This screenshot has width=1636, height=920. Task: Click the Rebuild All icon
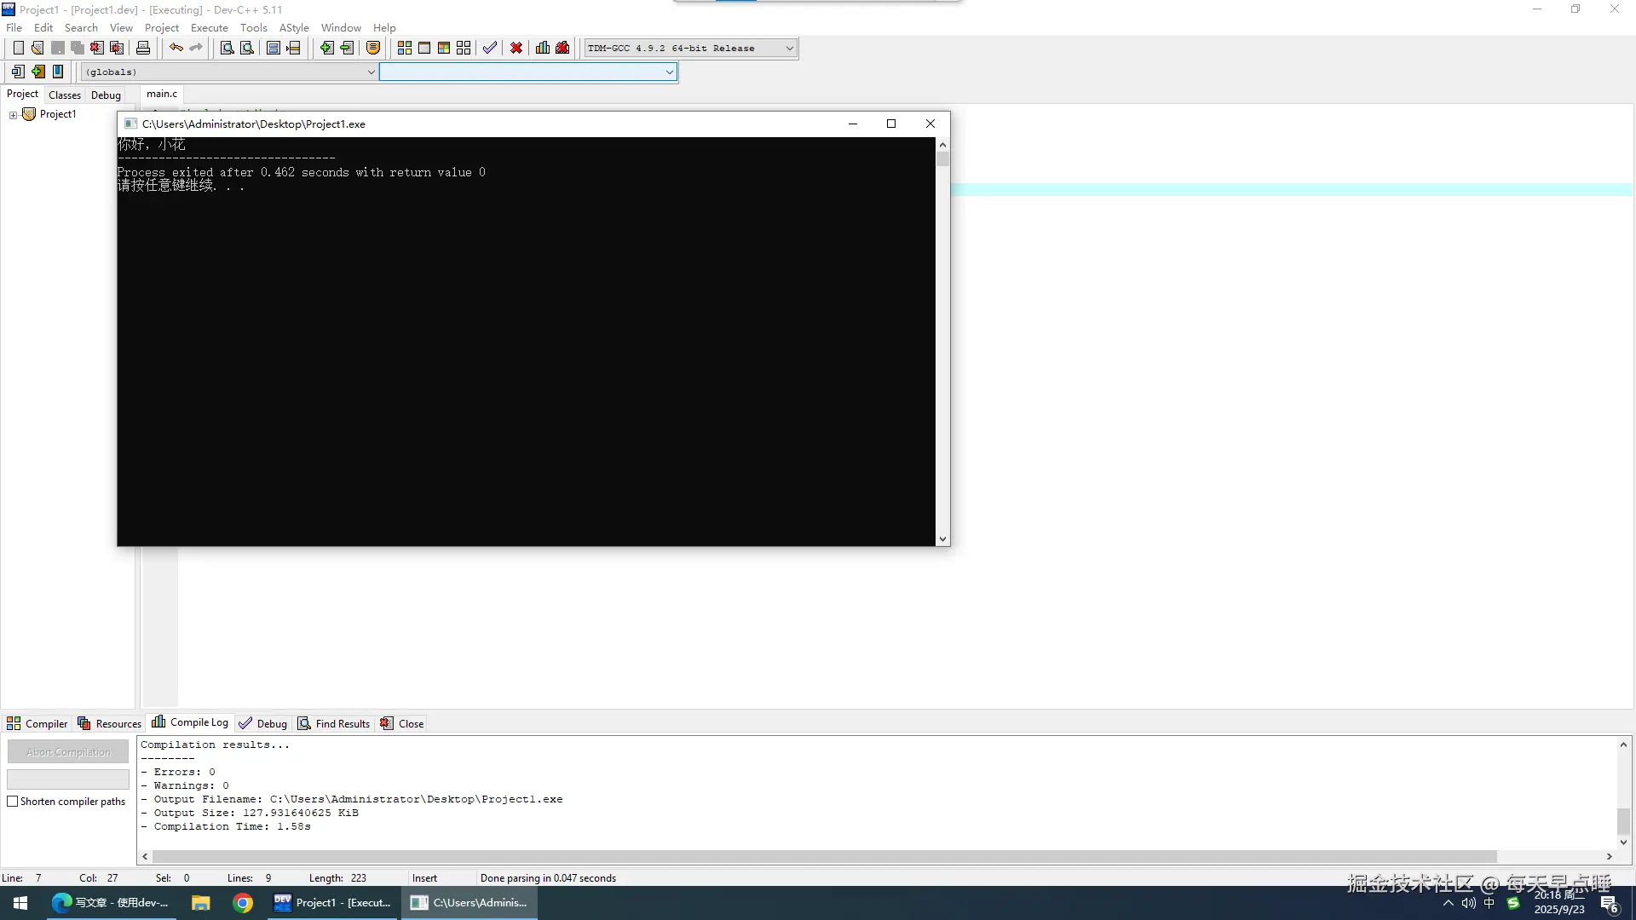click(464, 48)
